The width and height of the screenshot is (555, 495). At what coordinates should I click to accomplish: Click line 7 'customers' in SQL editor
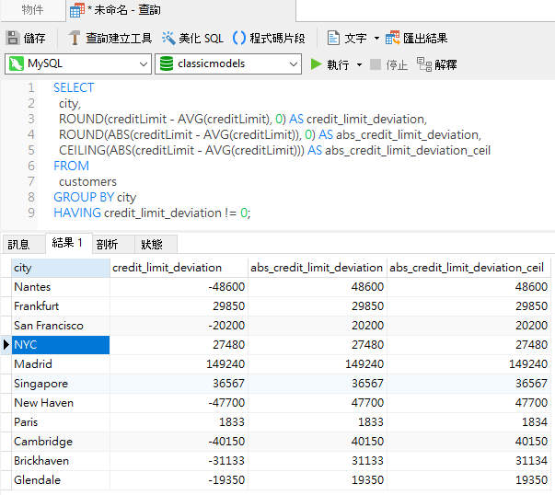[x=87, y=182]
